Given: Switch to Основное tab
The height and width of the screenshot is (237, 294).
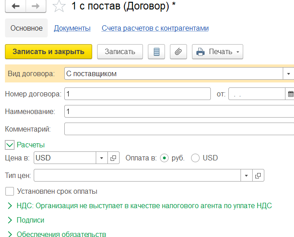Looking at the screenshot, I should pos(26,28).
